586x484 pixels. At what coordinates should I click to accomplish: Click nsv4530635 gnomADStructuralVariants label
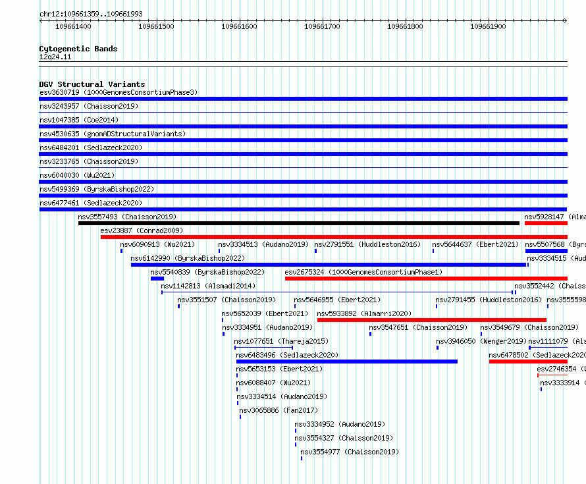pos(113,134)
